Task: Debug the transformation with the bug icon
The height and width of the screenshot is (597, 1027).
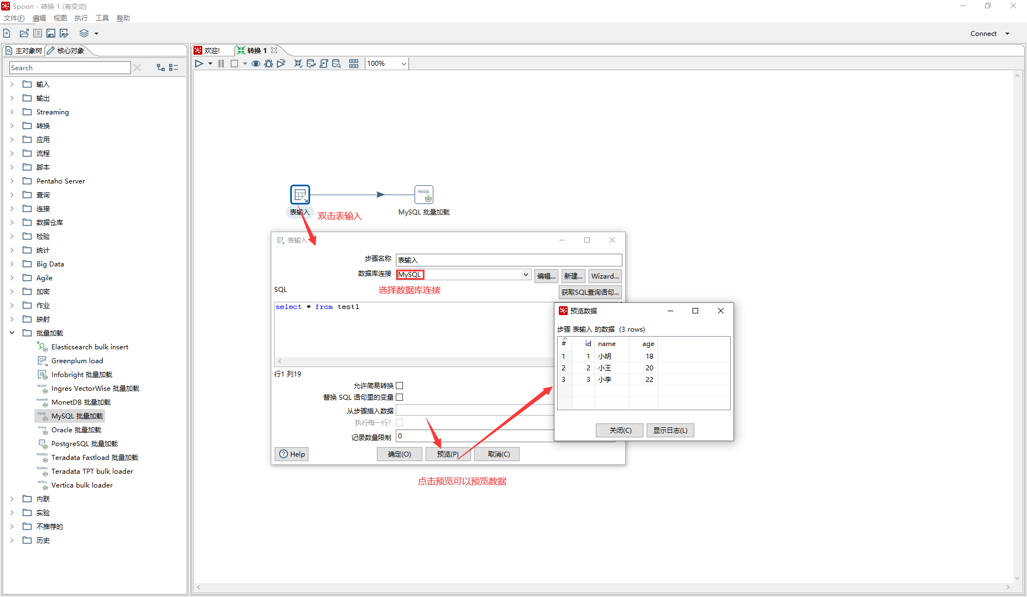Action: (269, 64)
